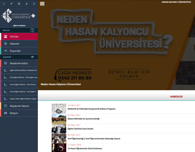Open the Eğitim Fakültesi Swot Analizi news link

tap(80, 129)
